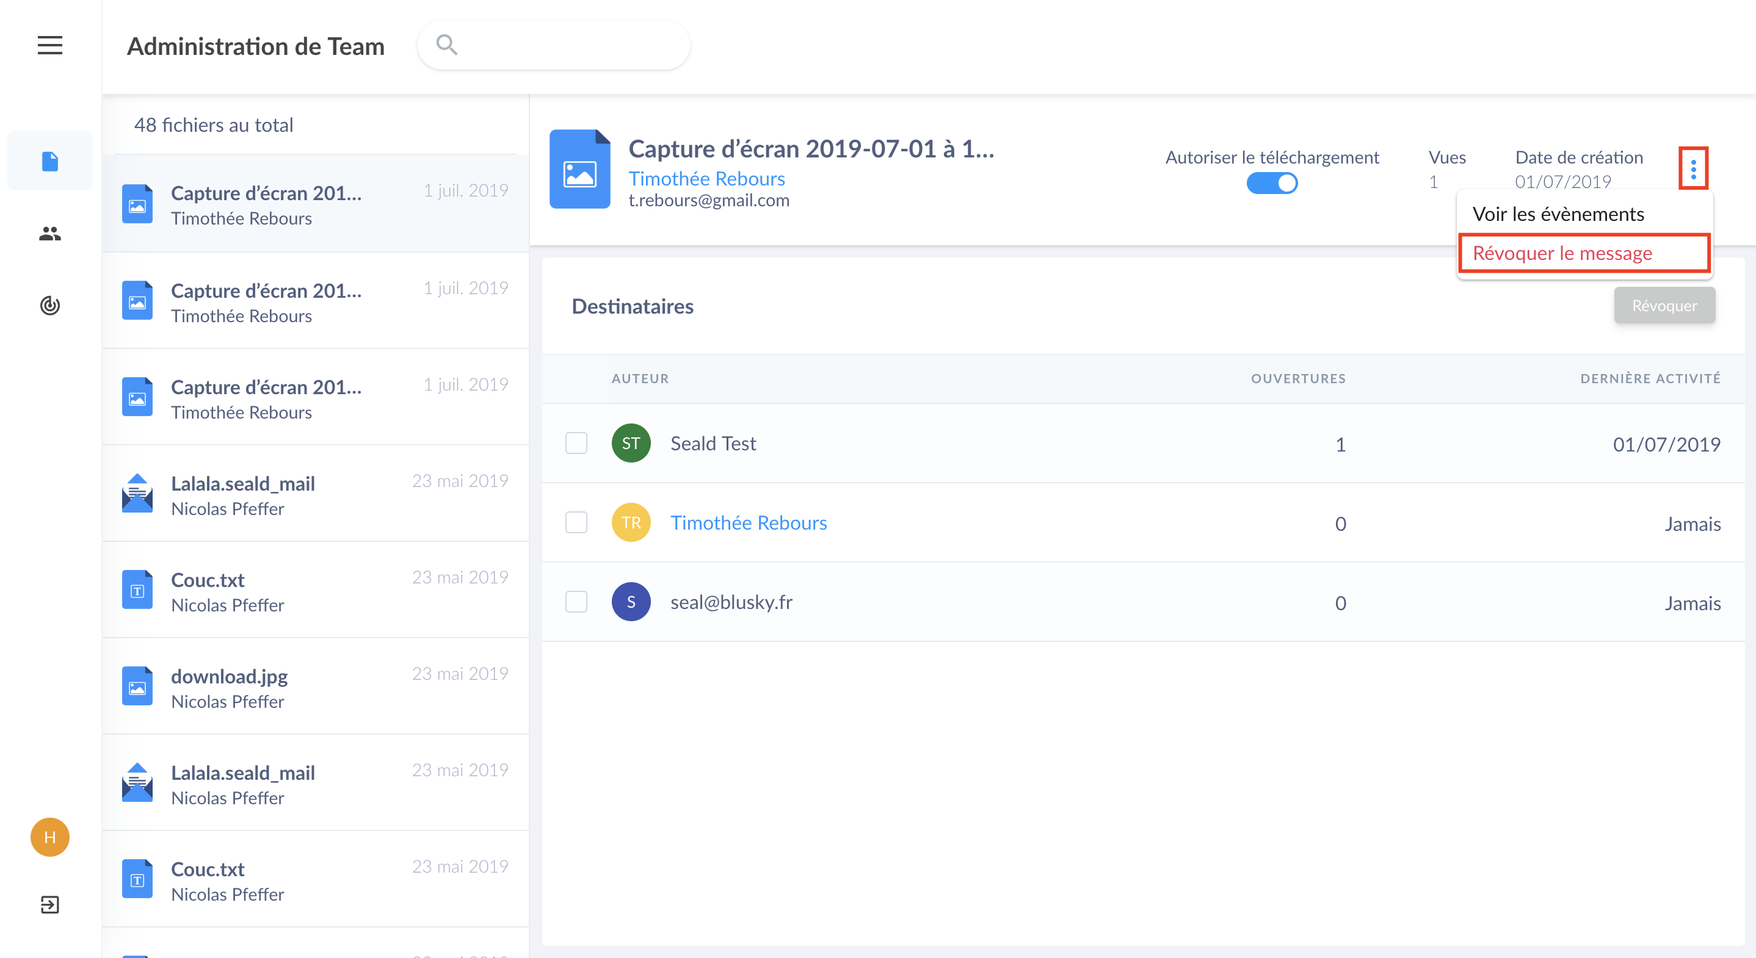Screen dimensions: 1756x958
Task: Click the AUTEUR column header
Action: pos(639,379)
